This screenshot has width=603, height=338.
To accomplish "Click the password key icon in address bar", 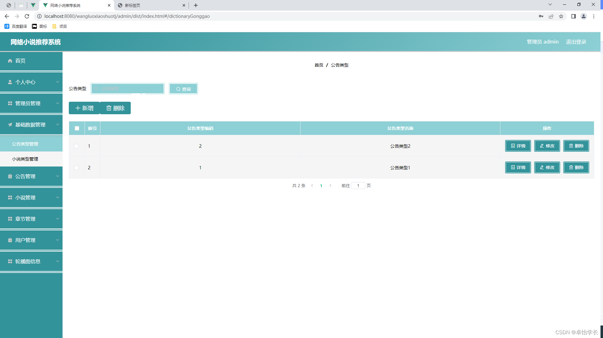I will point(541,16).
